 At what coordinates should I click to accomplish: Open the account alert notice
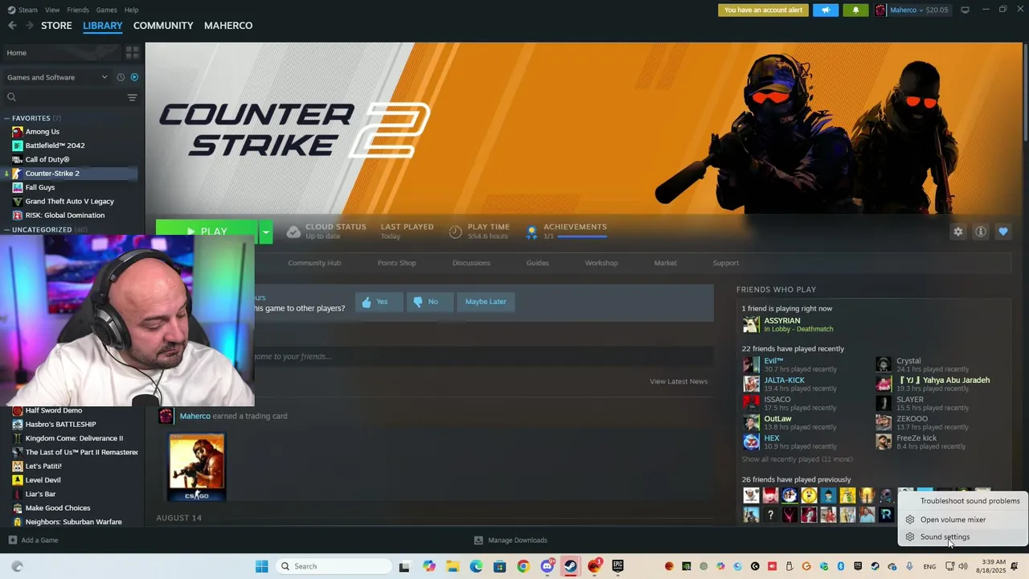[x=763, y=10]
